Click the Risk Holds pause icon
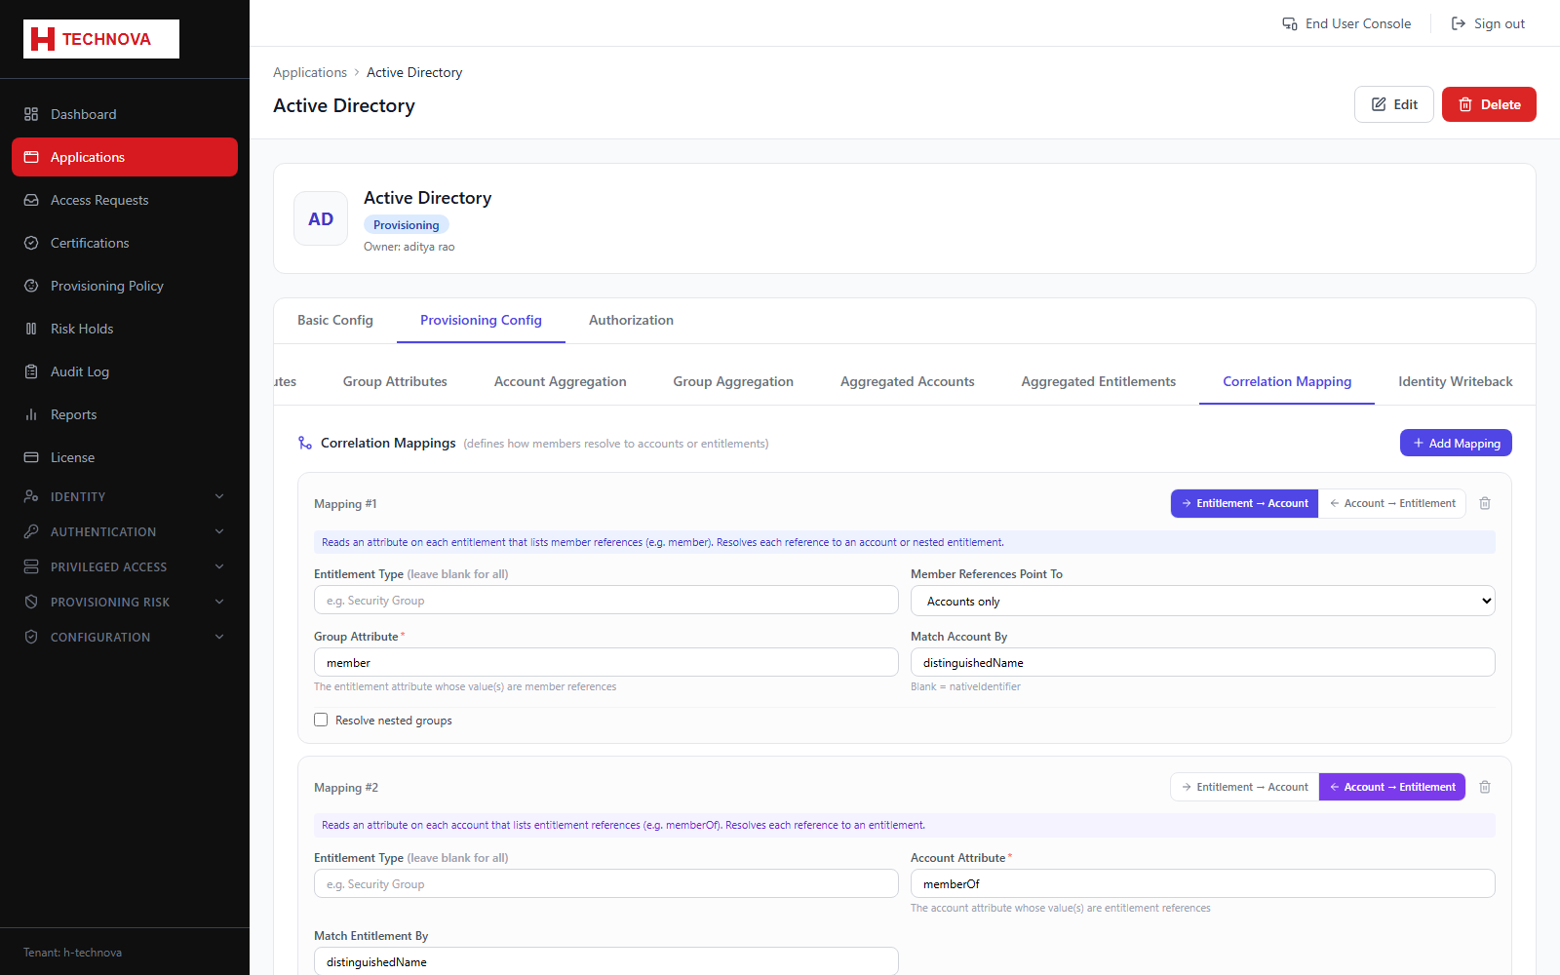 point(31,329)
